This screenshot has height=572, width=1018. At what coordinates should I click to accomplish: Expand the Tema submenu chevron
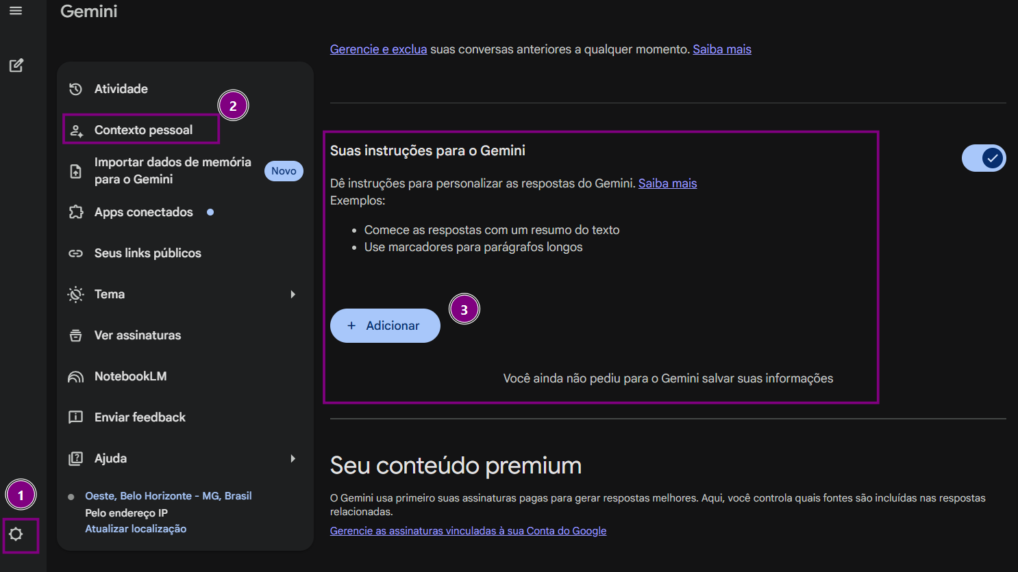pyautogui.click(x=293, y=294)
